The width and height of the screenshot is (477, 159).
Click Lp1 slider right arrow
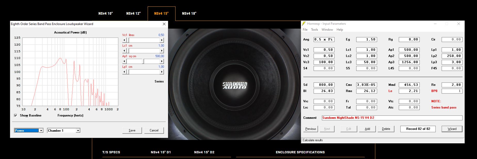pos(162,72)
